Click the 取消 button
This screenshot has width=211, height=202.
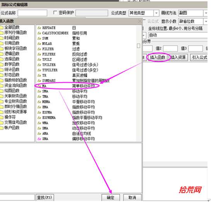click(x=132, y=198)
